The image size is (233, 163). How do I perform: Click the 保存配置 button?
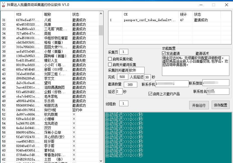point(221,105)
